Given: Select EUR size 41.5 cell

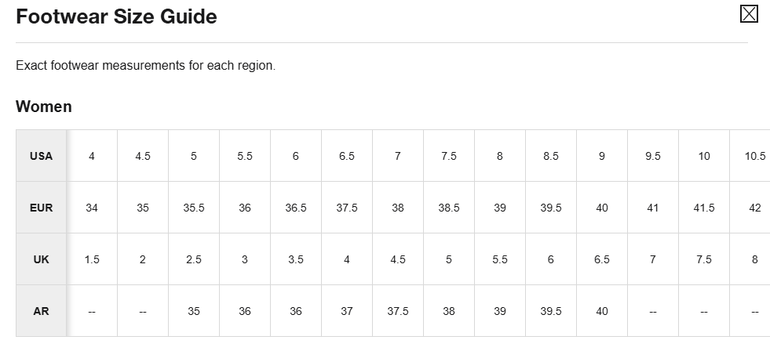Looking at the screenshot, I should coord(704,208).
